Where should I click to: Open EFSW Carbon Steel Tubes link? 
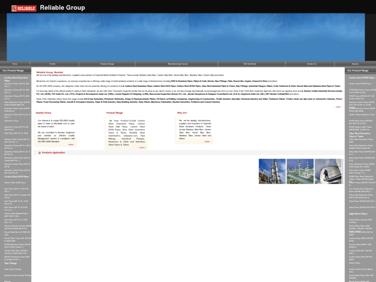360,128
